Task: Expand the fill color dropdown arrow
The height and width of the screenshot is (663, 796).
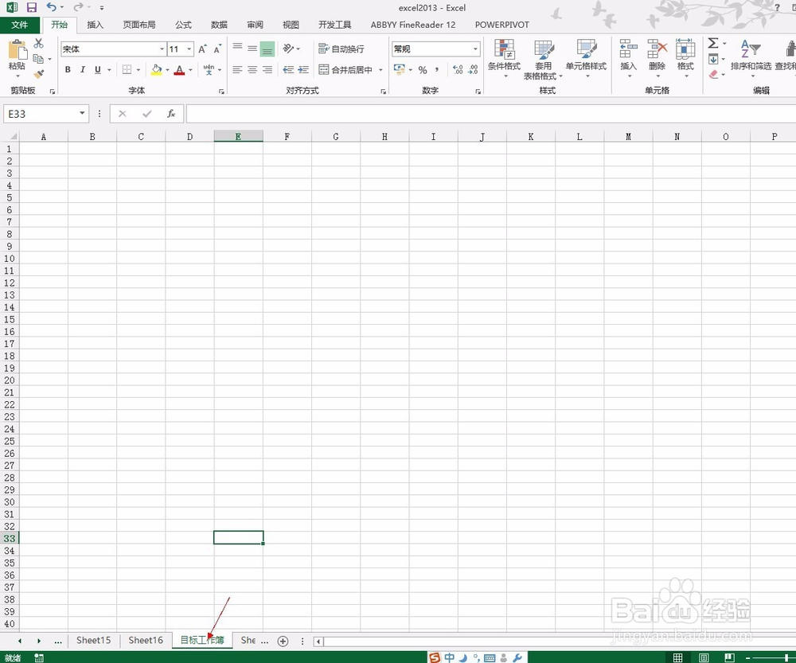Action: tap(167, 70)
